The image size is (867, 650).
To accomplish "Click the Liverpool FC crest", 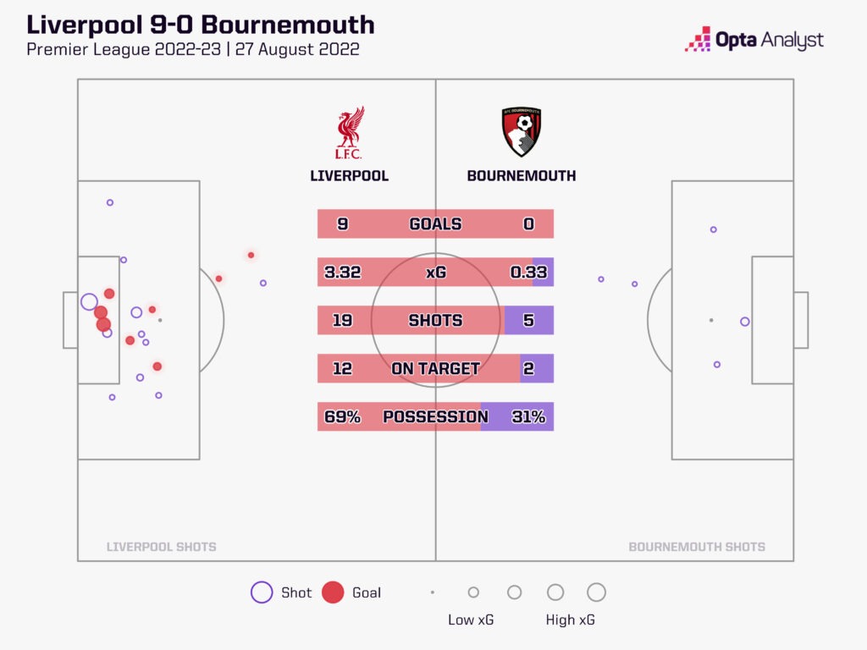I will pos(349,132).
